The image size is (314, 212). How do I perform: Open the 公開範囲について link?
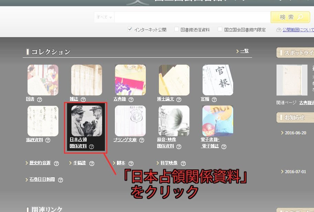point(298,30)
